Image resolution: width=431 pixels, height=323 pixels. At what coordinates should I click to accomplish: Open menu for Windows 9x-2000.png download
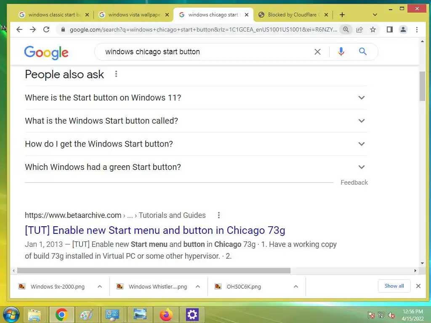(99, 286)
